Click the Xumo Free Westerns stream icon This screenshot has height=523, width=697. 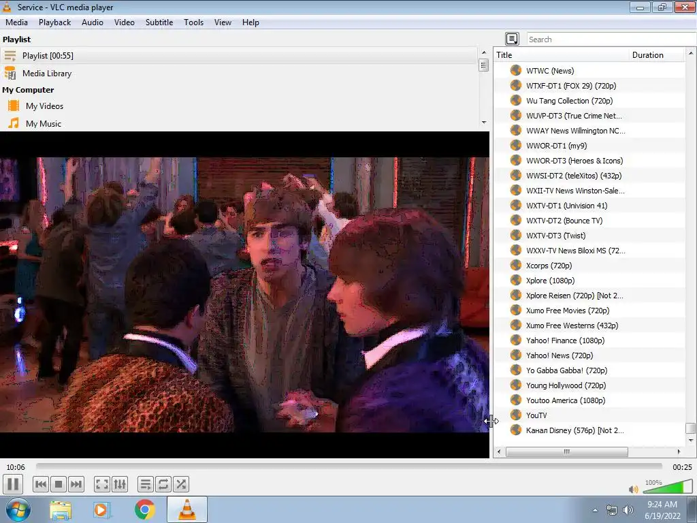[x=516, y=325]
